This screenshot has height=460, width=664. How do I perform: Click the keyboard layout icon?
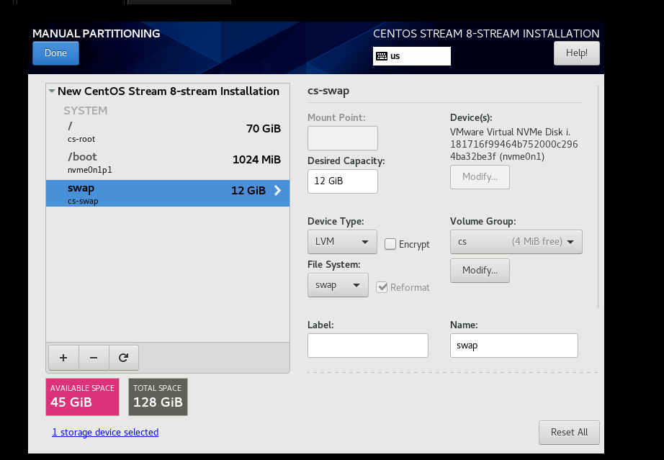[x=382, y=56]
